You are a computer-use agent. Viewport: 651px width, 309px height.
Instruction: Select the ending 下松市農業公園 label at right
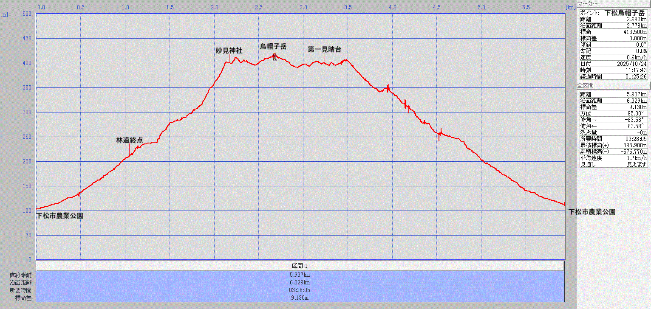[592, 212]
